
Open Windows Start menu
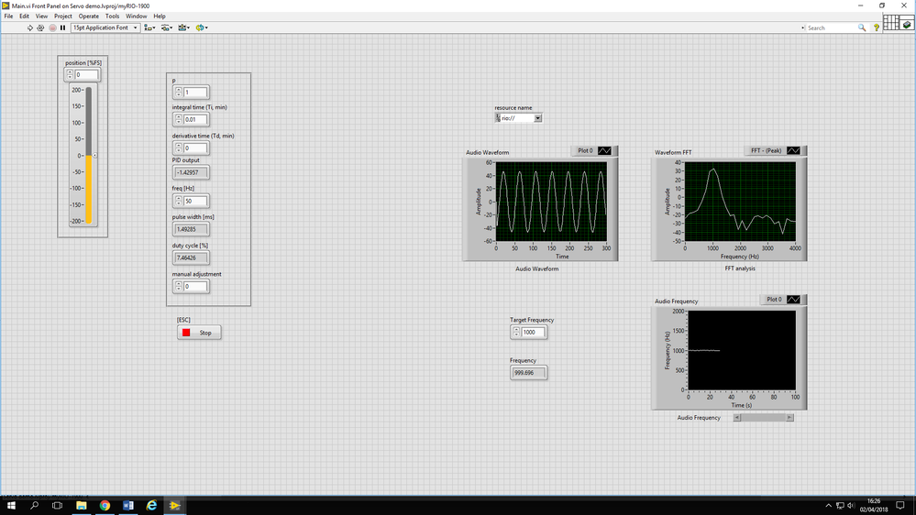click(11, 506)
